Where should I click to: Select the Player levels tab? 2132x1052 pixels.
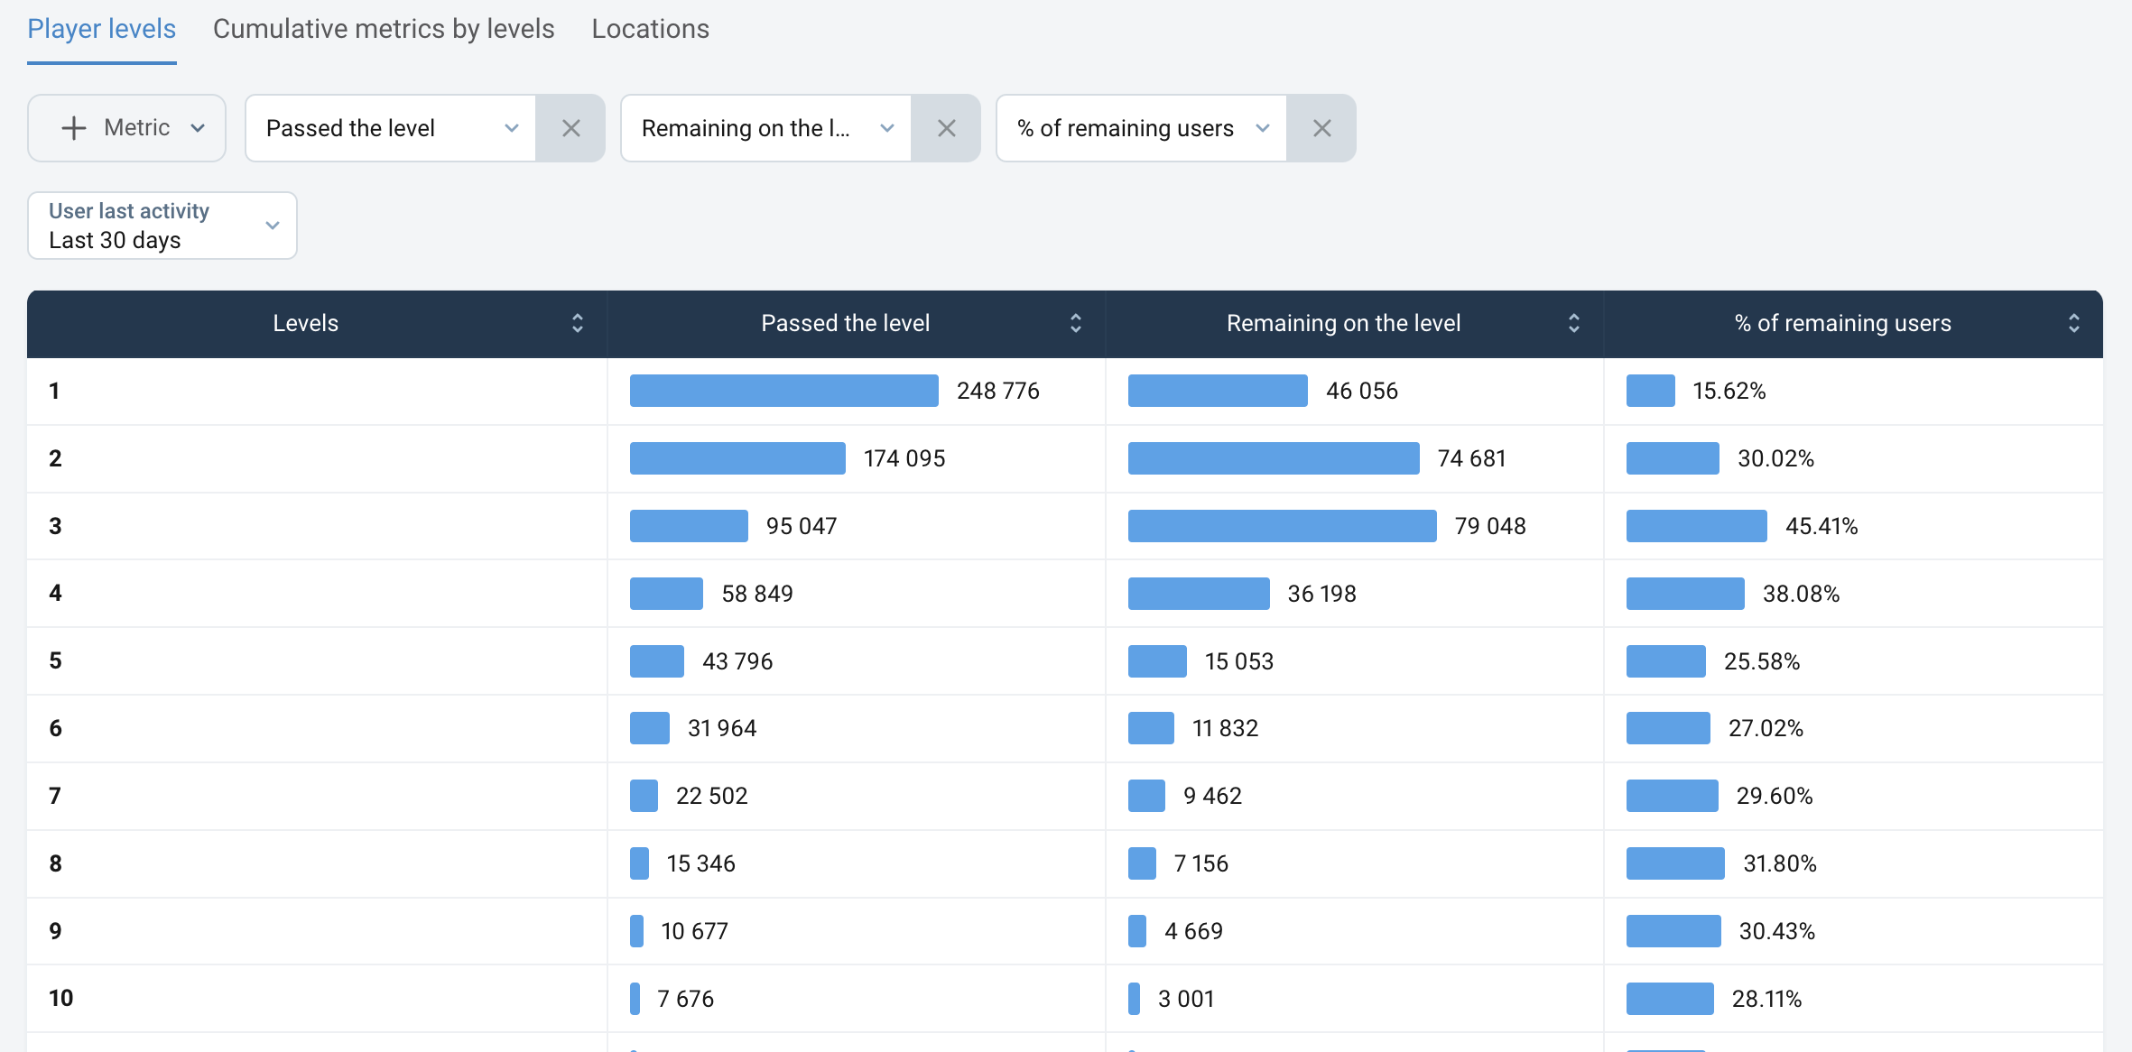(x=101, y=29)
